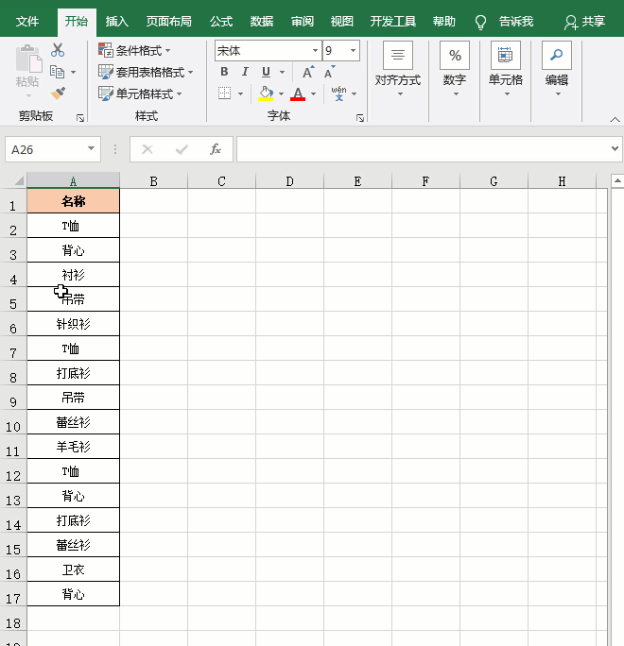
Task: Expand the copy options arrow
Action: 73,72
